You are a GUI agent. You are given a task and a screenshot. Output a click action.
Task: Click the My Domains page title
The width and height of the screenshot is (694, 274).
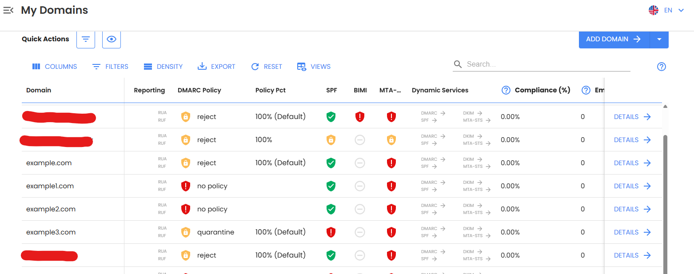point(55,10)
